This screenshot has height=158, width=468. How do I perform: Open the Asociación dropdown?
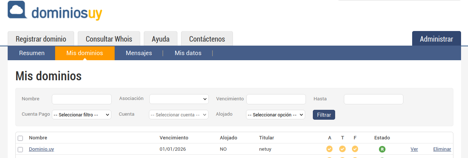pyautogui.click(x=179, y=99)
